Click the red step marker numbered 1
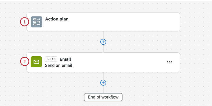 (24, 22)
